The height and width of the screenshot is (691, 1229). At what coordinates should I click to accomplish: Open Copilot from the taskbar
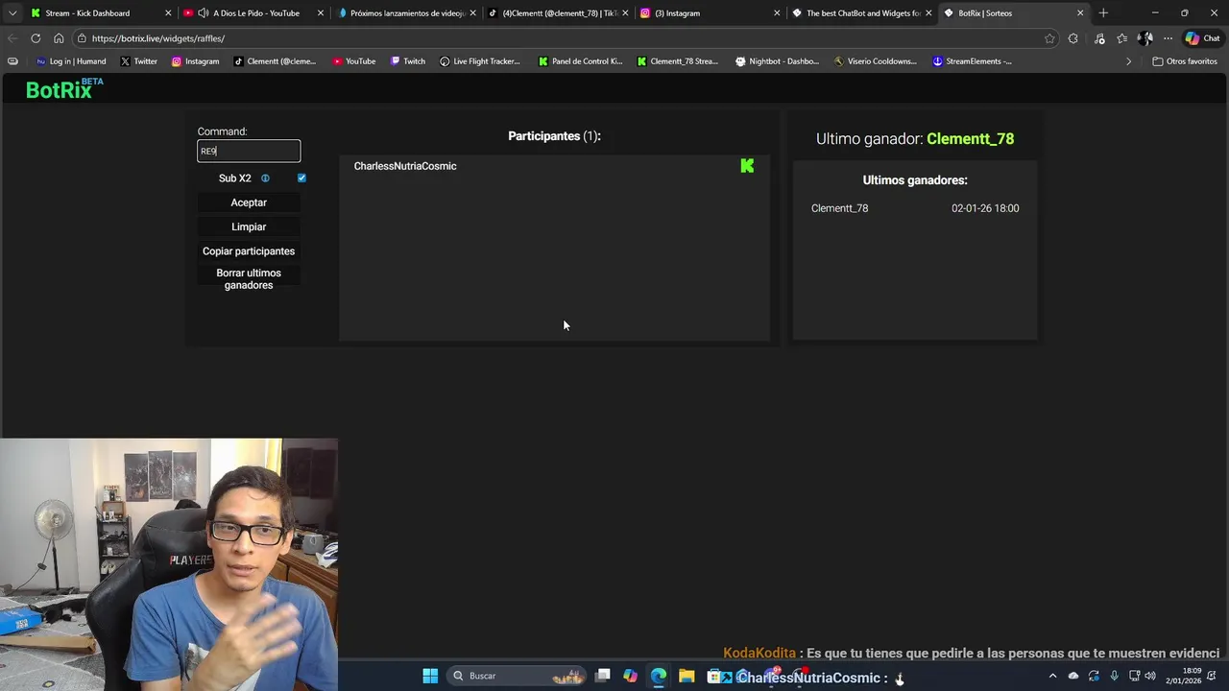coord(630,676)
